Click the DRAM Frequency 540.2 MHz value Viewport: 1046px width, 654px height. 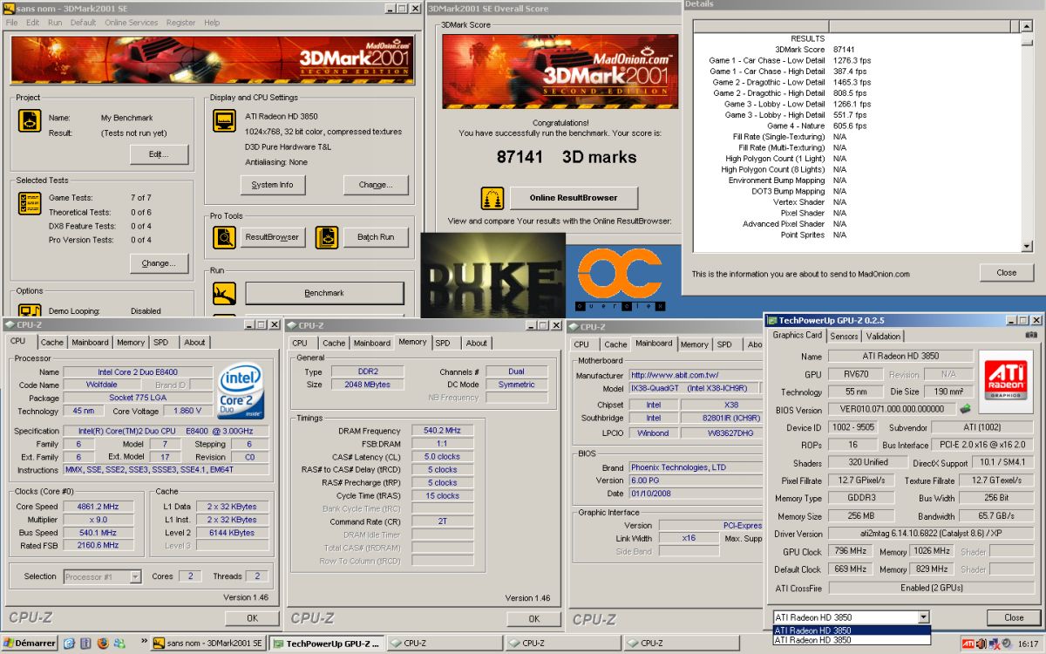pyautogui.click(x=444, y=431)
